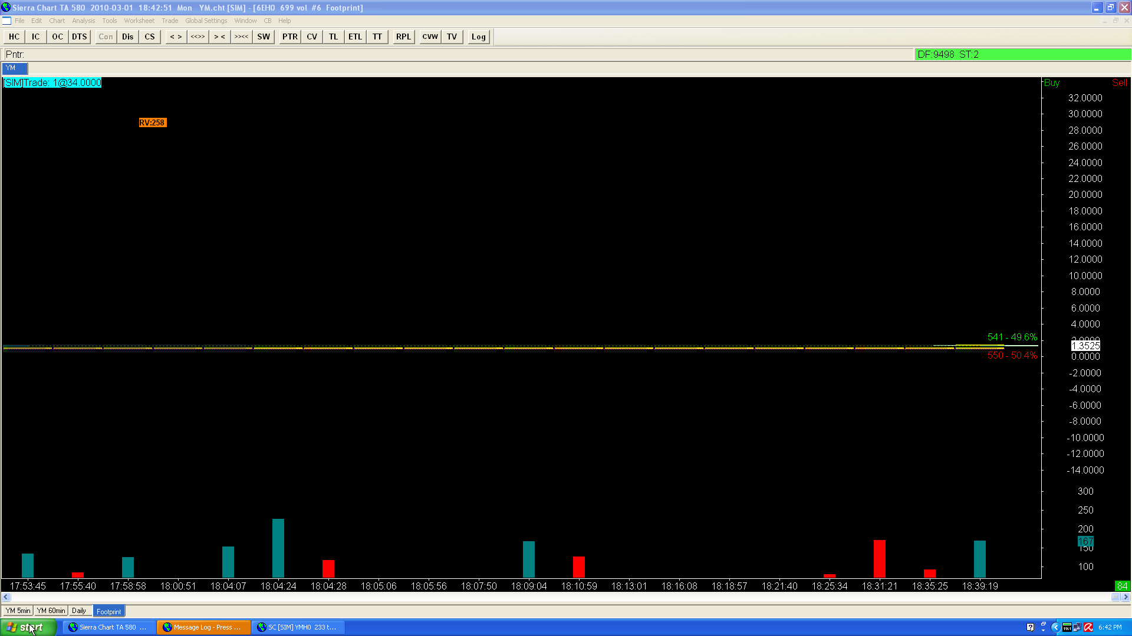1132x636 pixels.
Task: Switch to the YM 5min chart tab
Action: tap(18, 611)
